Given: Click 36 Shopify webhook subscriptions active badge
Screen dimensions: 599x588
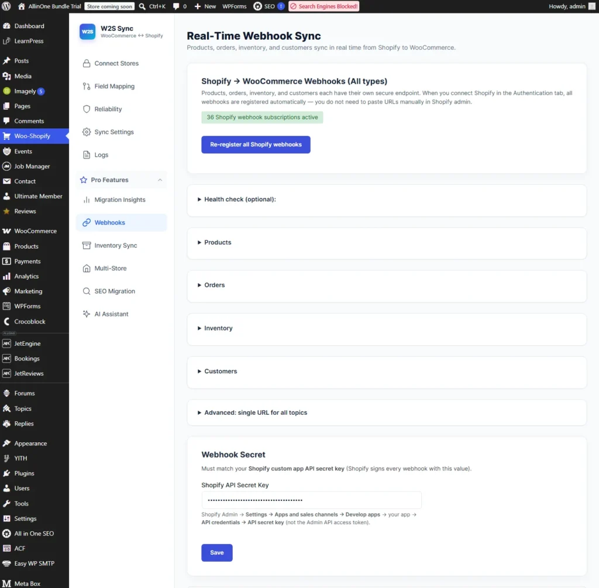Looking at the screenshot, I should 262,117.
